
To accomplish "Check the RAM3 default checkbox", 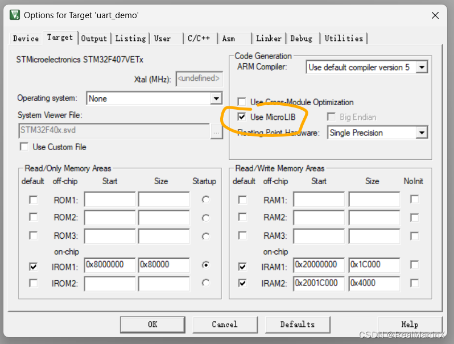I will (242, 235).
